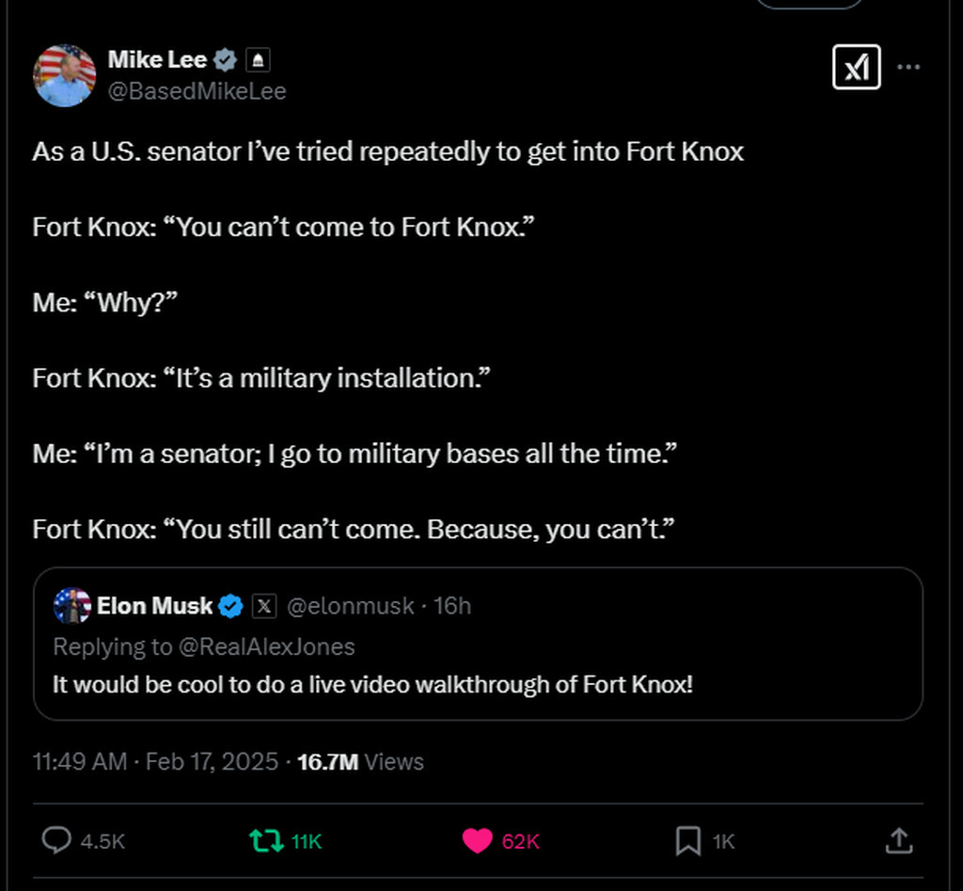The height and width of the screenshot is (891, 963).
Task: Click the Elon Musk name in quote
Action: (155, 607)
